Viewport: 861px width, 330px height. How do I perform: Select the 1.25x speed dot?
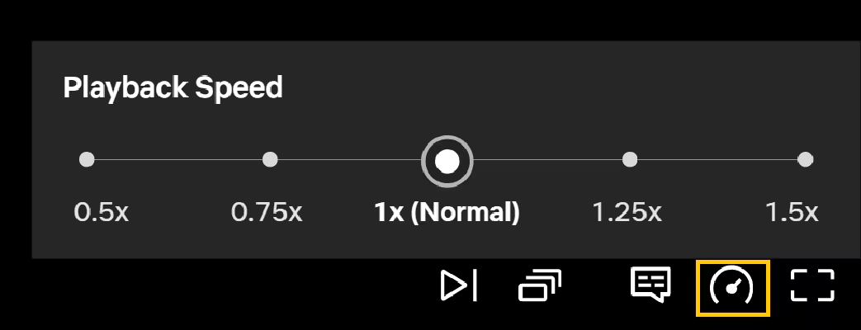click(630, 160)
